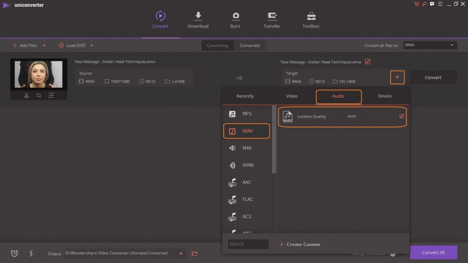
Task: Select AAC format from the list
Action: coord(246,182)
